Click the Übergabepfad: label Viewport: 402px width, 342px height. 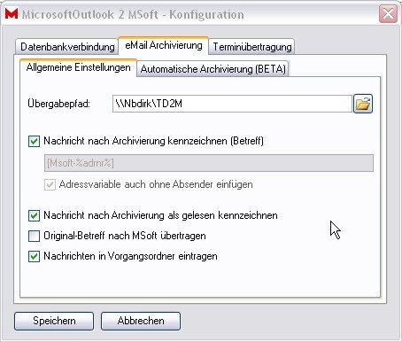tap(58, 104)
